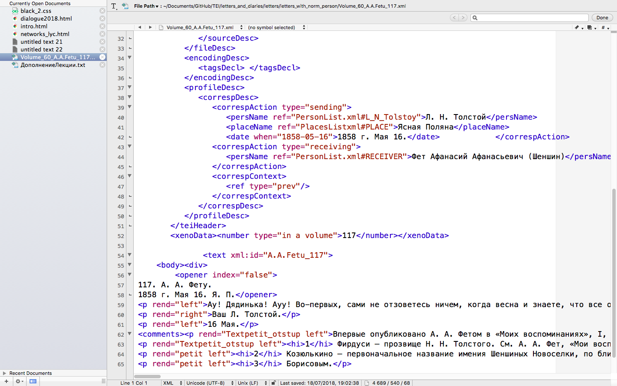The image size is (617, 386).
Task: Open the XML language dropdown in status bar
Action: (x=172, y=383)
